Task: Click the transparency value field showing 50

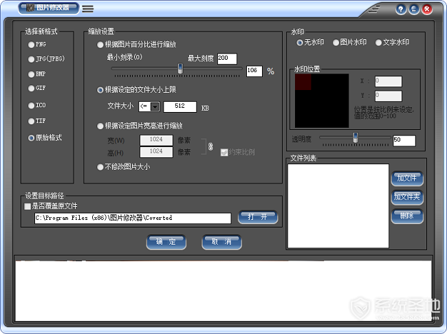Action: (x=404, y=140)
